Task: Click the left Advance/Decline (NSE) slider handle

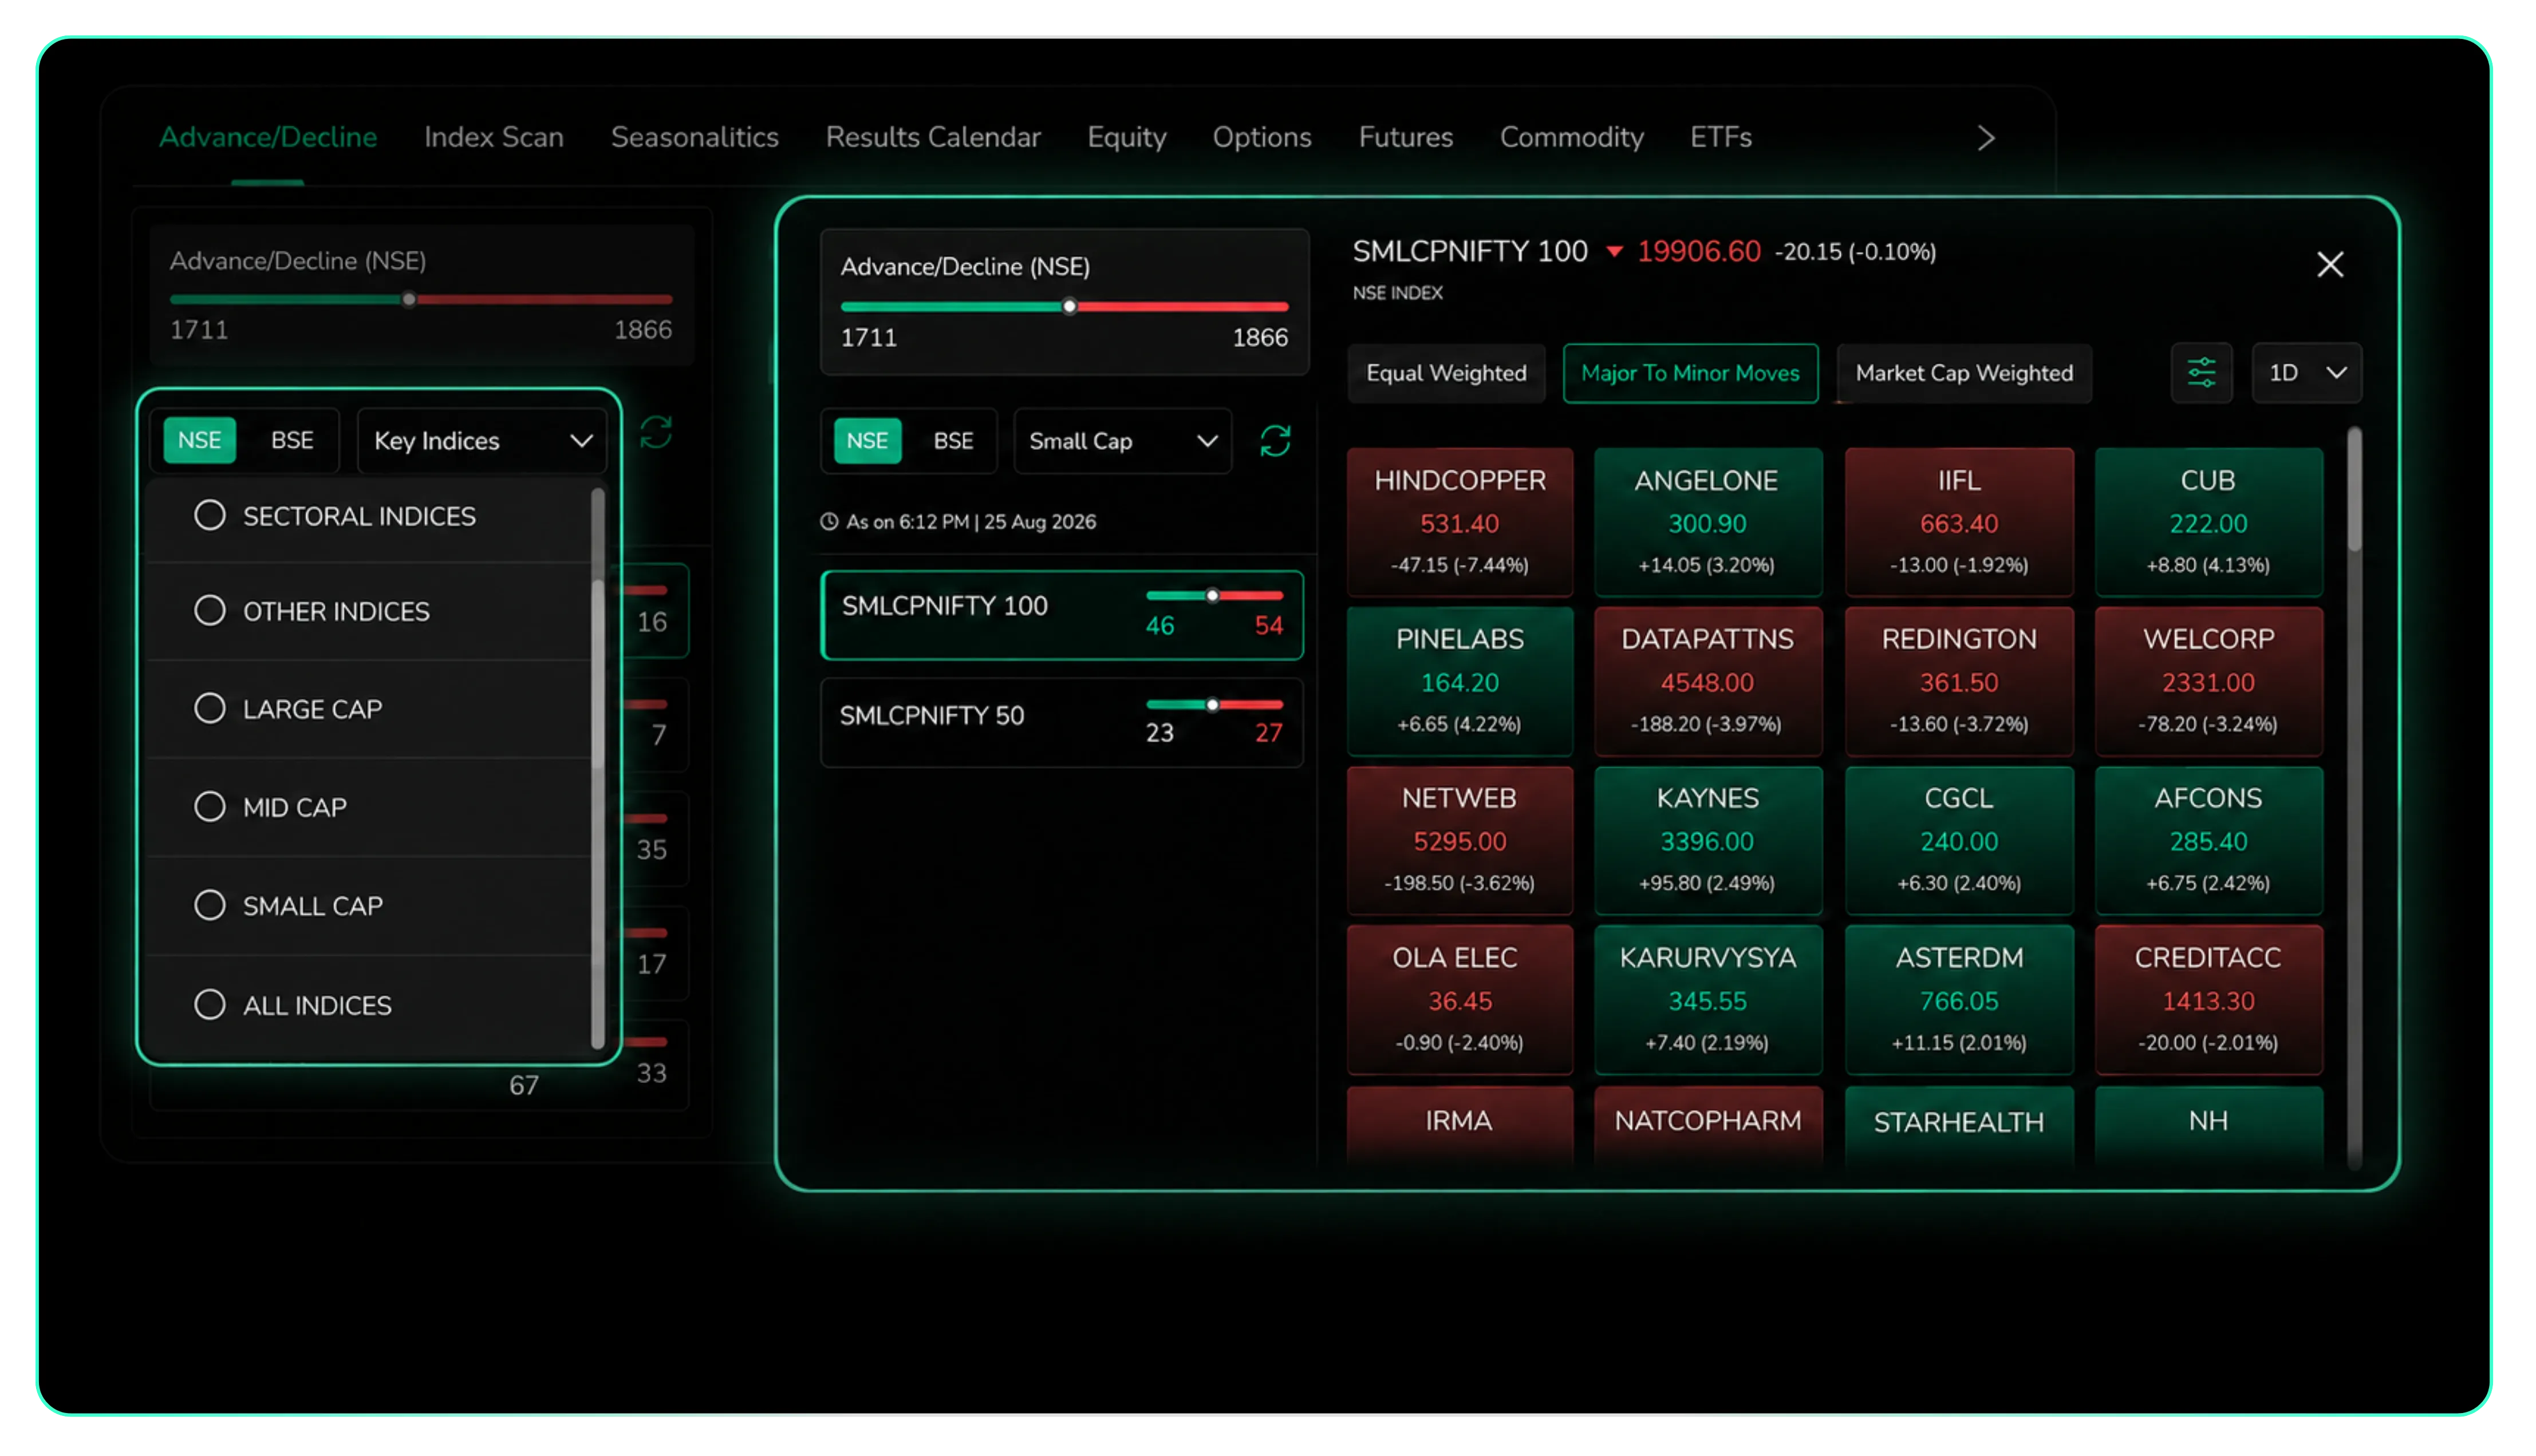Action: pos(408,299)
